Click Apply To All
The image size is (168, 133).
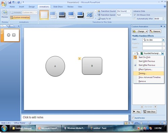pyautogui.click(x=104, y=19)
